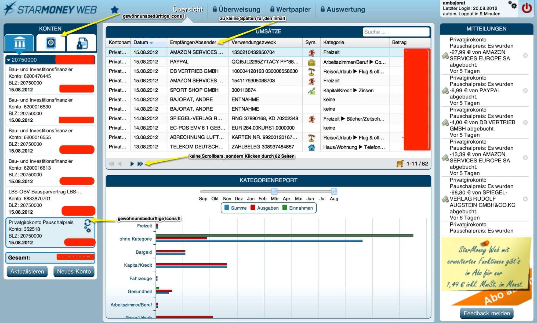
Task: Click money icon on the -4,00 € DB VERTRIEB message
Action: 445,123
